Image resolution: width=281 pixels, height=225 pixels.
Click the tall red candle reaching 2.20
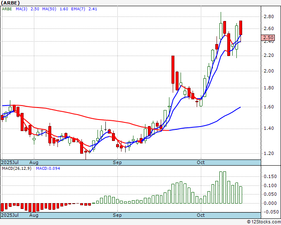pyautogui.click(x=173, y=70)
